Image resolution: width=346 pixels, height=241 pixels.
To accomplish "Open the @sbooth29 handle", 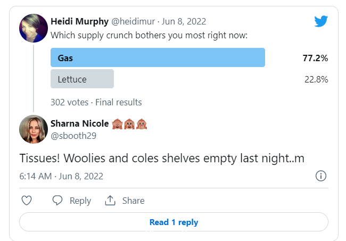I will [x=73, y=136].
